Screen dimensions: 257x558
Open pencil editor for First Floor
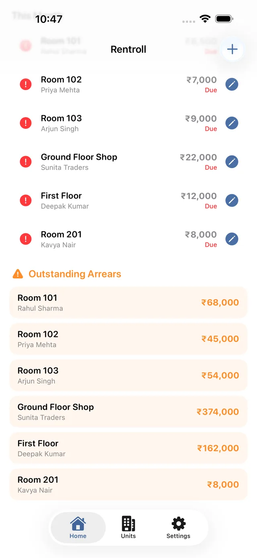[232, 200]
